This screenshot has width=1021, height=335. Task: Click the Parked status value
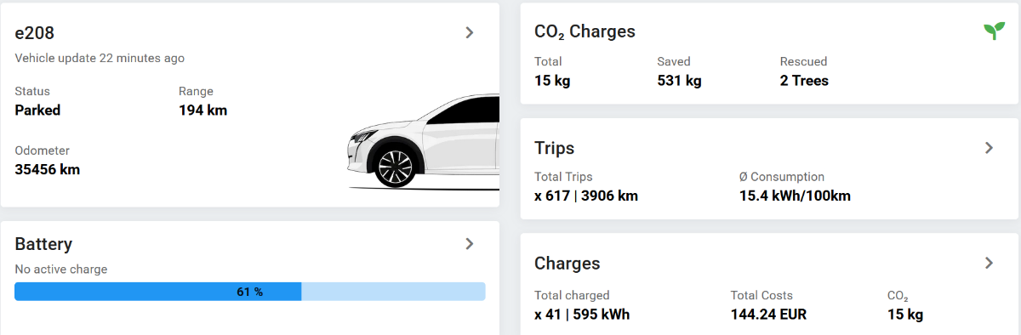pos(37,110)
